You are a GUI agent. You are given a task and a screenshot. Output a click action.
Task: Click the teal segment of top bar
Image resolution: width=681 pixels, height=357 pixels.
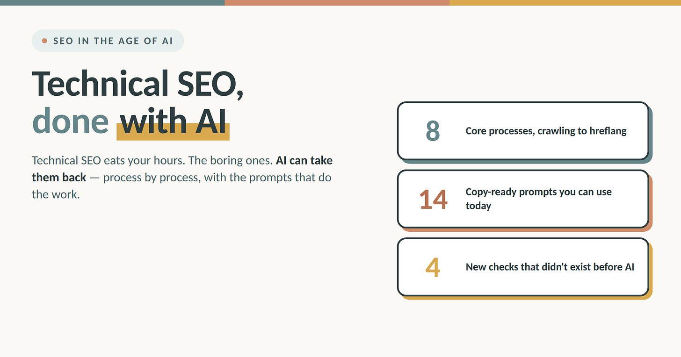112,2
